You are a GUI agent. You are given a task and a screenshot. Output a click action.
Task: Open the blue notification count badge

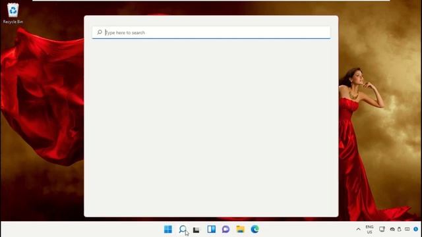click(416, 229)
